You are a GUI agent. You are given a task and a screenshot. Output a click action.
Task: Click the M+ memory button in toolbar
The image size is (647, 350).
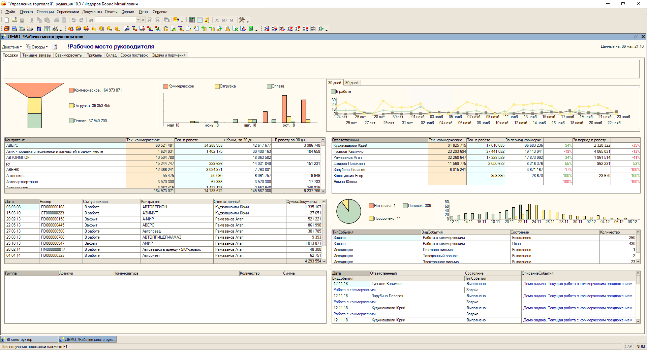pos(224,20)
